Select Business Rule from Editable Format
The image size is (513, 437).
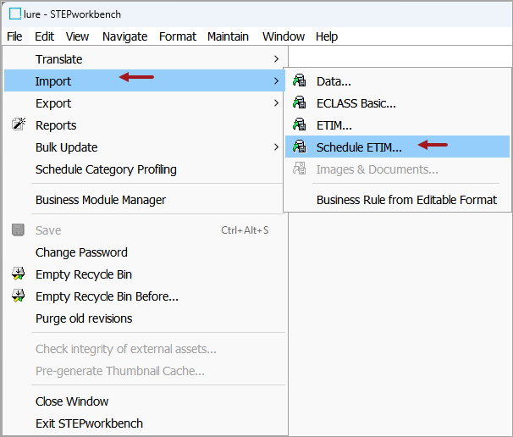[x=397, y=200]
